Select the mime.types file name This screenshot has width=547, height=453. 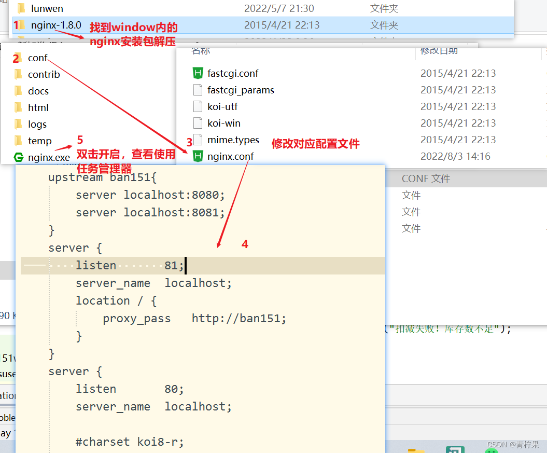coord(233,140)
